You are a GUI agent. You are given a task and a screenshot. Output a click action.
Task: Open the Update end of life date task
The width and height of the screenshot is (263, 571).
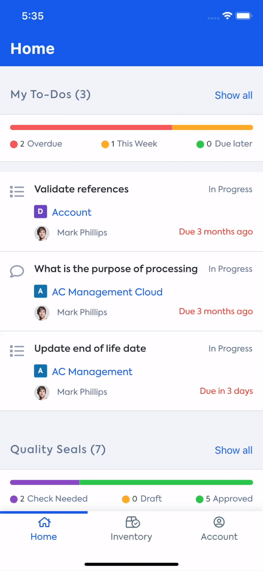click(90, 348)
